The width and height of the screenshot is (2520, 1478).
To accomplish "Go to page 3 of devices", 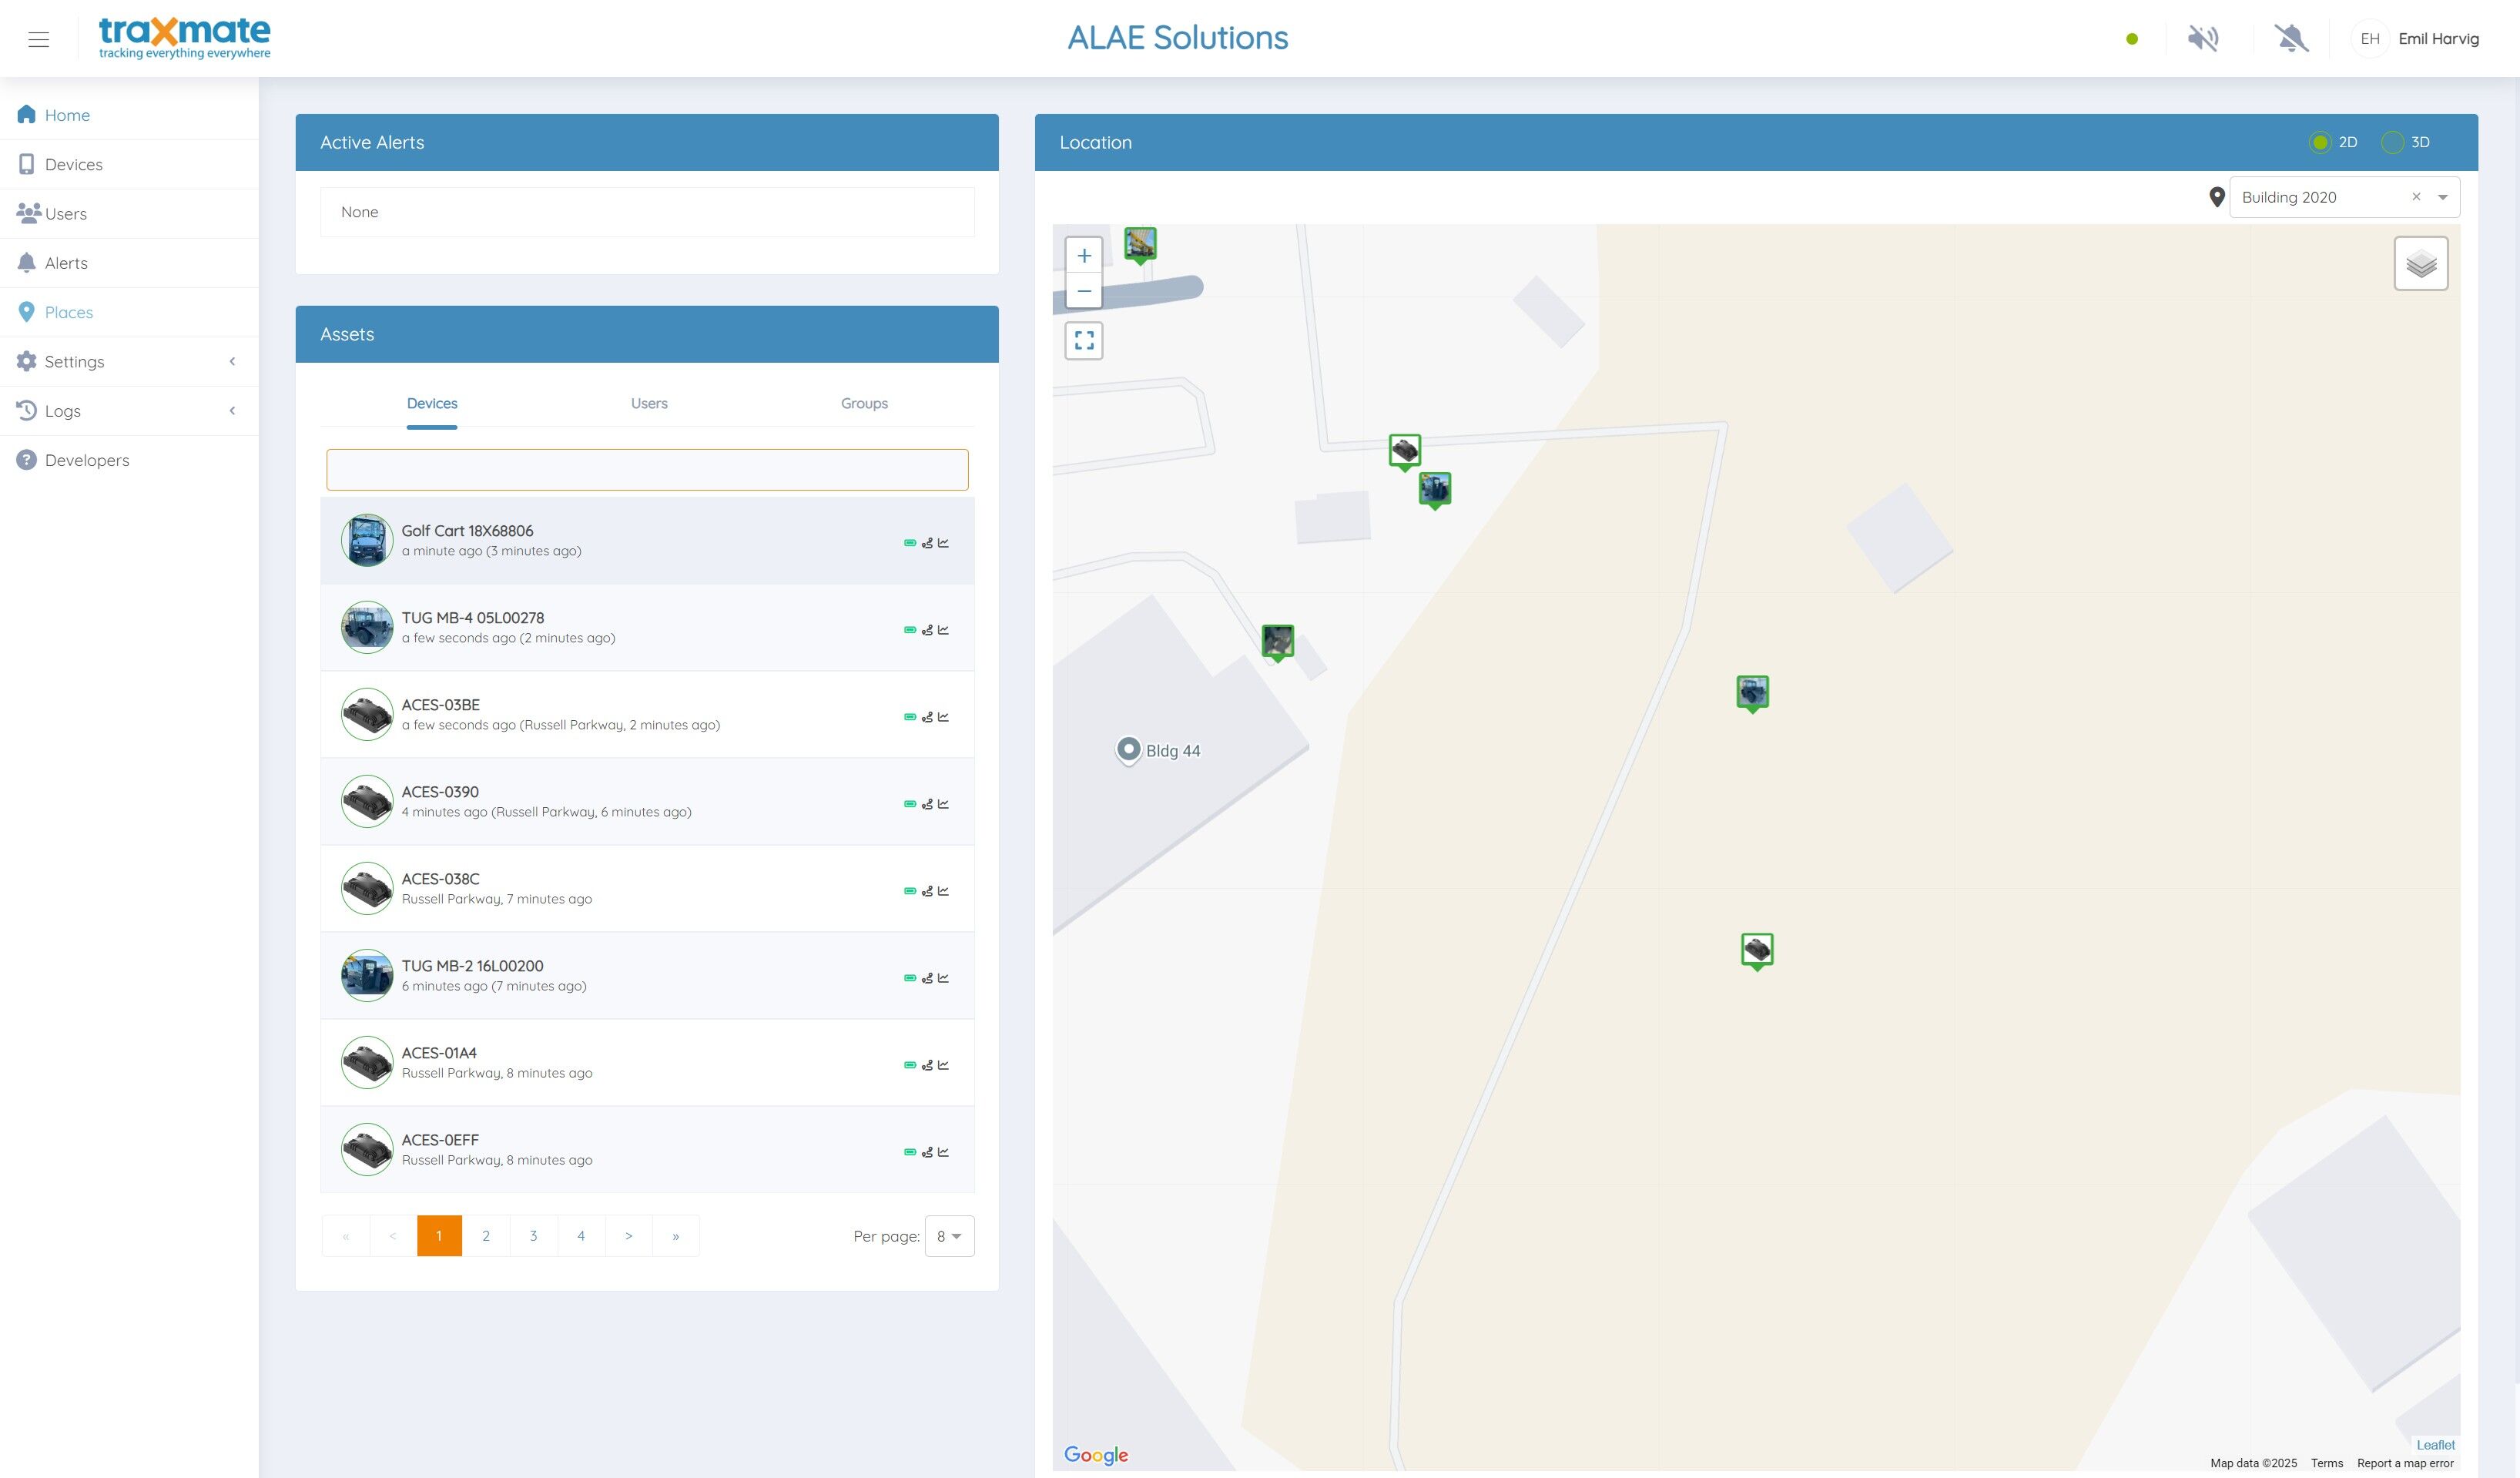I will point(533,1236).
